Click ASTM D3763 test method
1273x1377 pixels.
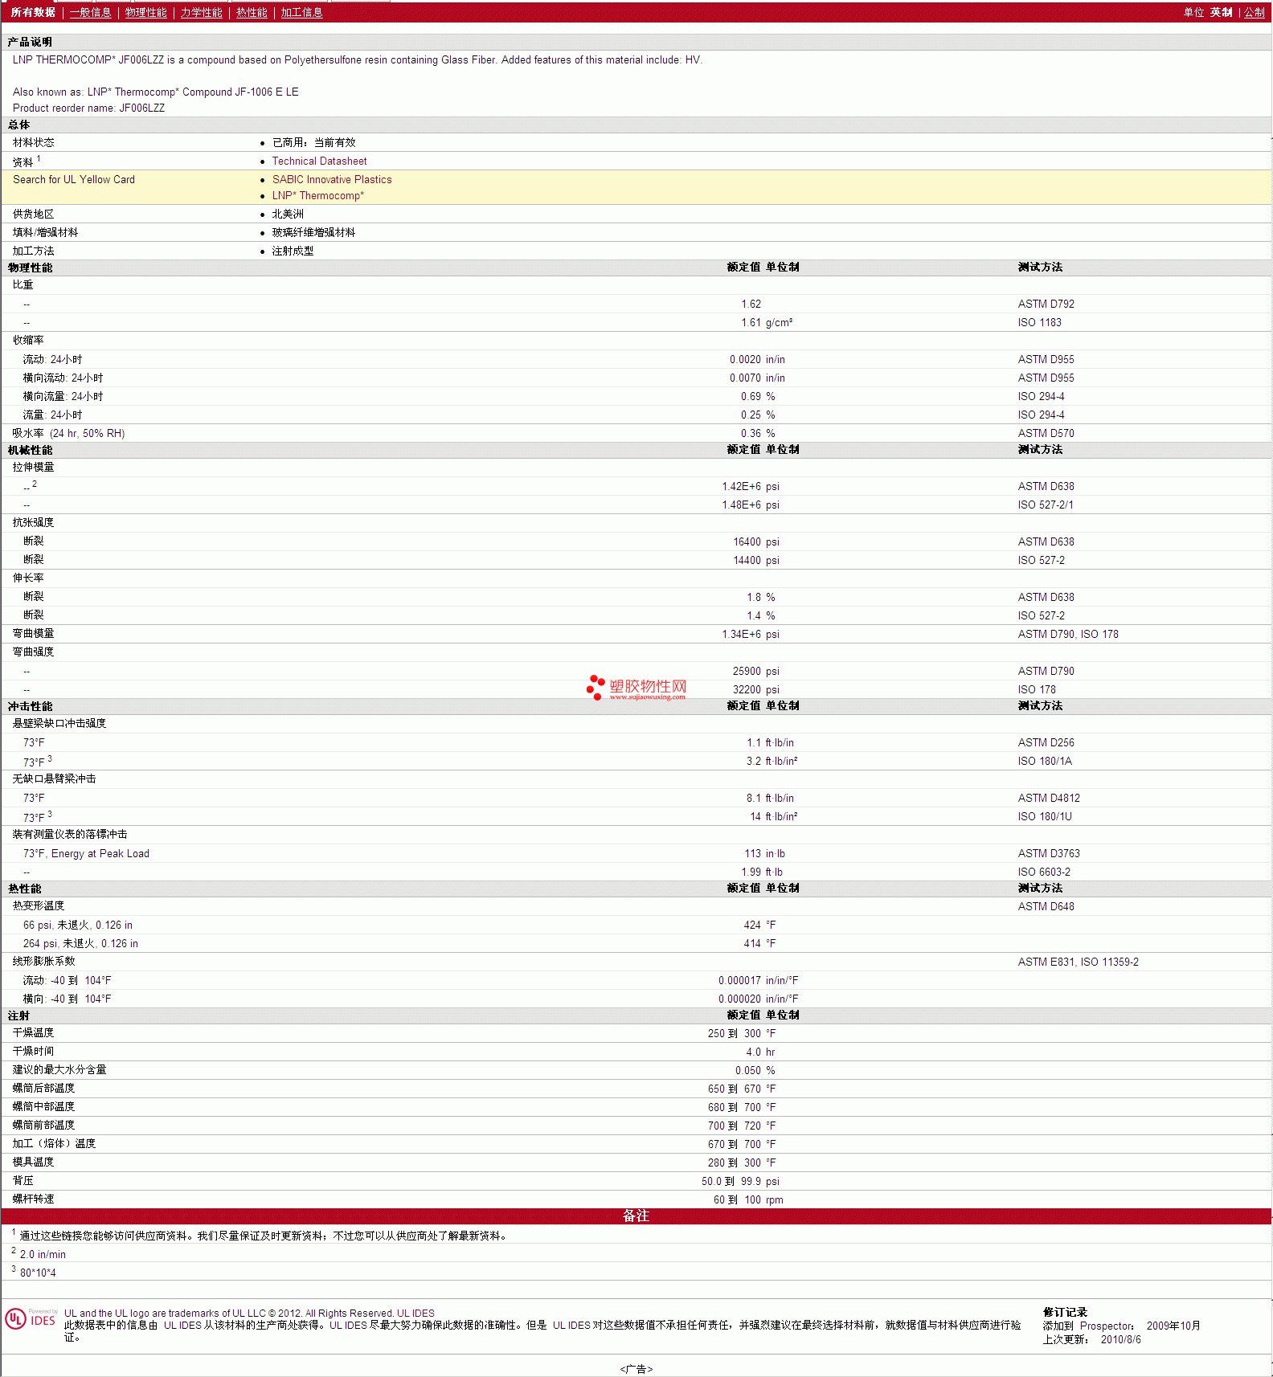[1049, 853]
